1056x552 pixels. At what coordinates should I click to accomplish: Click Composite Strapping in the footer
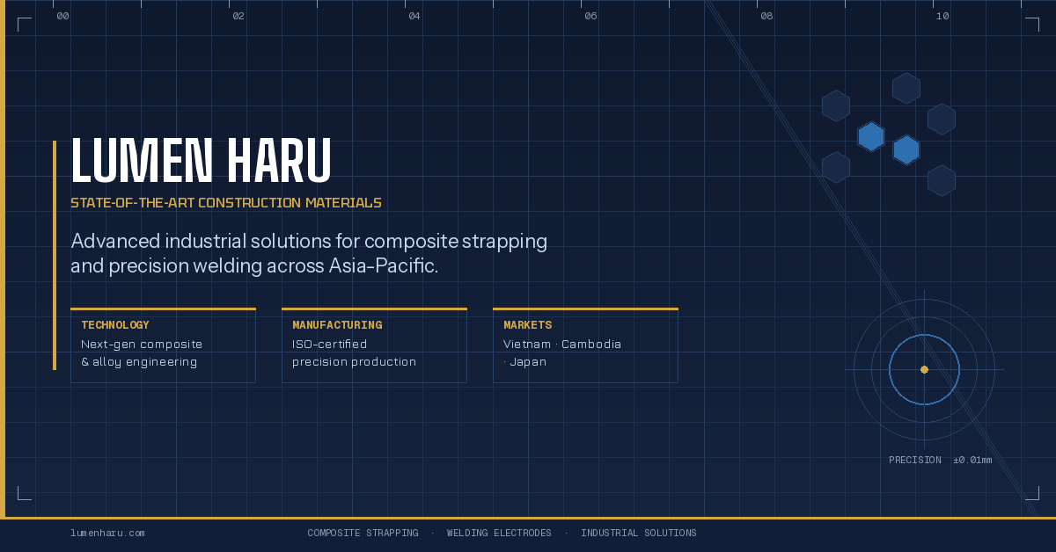pyautogui.click(x=363, y=533)
